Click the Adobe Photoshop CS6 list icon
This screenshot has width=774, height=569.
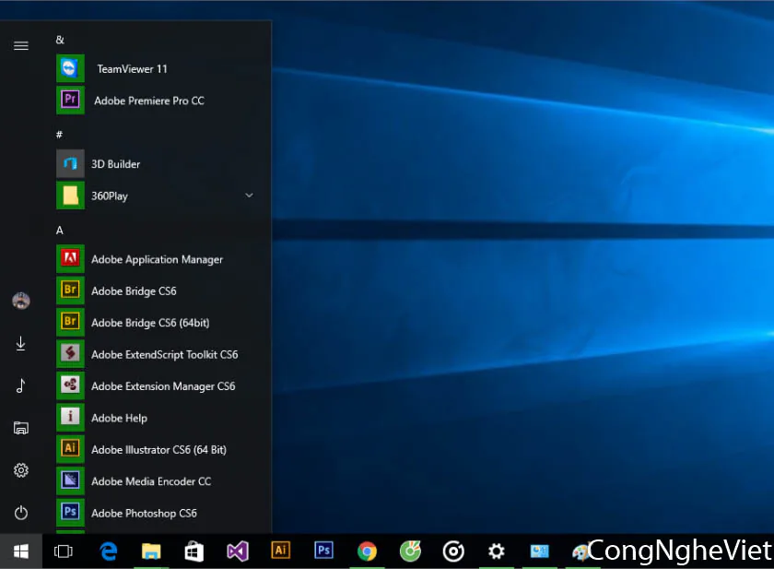(71, 513)
